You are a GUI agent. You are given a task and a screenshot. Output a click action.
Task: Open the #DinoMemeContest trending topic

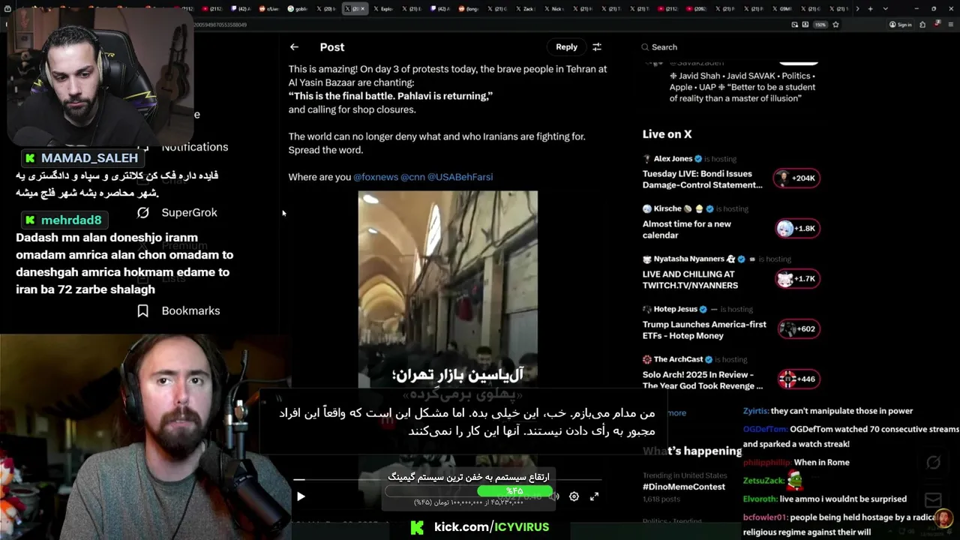pyautogui.click(x=684, y=487)
